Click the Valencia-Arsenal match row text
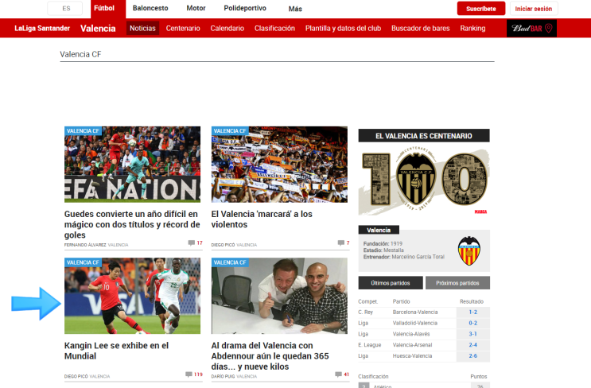The height and width of the screenshot is (388, 591). (x=412, y=345)
